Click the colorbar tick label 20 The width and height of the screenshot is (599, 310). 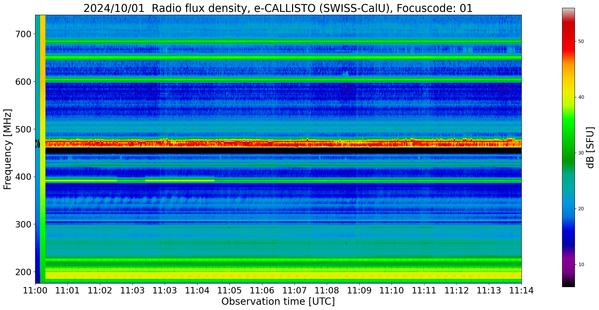coord(581,209)
